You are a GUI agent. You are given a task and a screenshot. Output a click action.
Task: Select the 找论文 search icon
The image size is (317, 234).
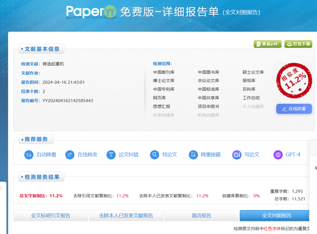pos(154,155)
